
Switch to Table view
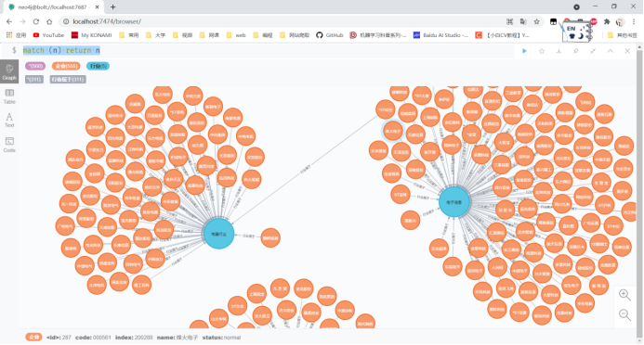click(x=9, y=96)
